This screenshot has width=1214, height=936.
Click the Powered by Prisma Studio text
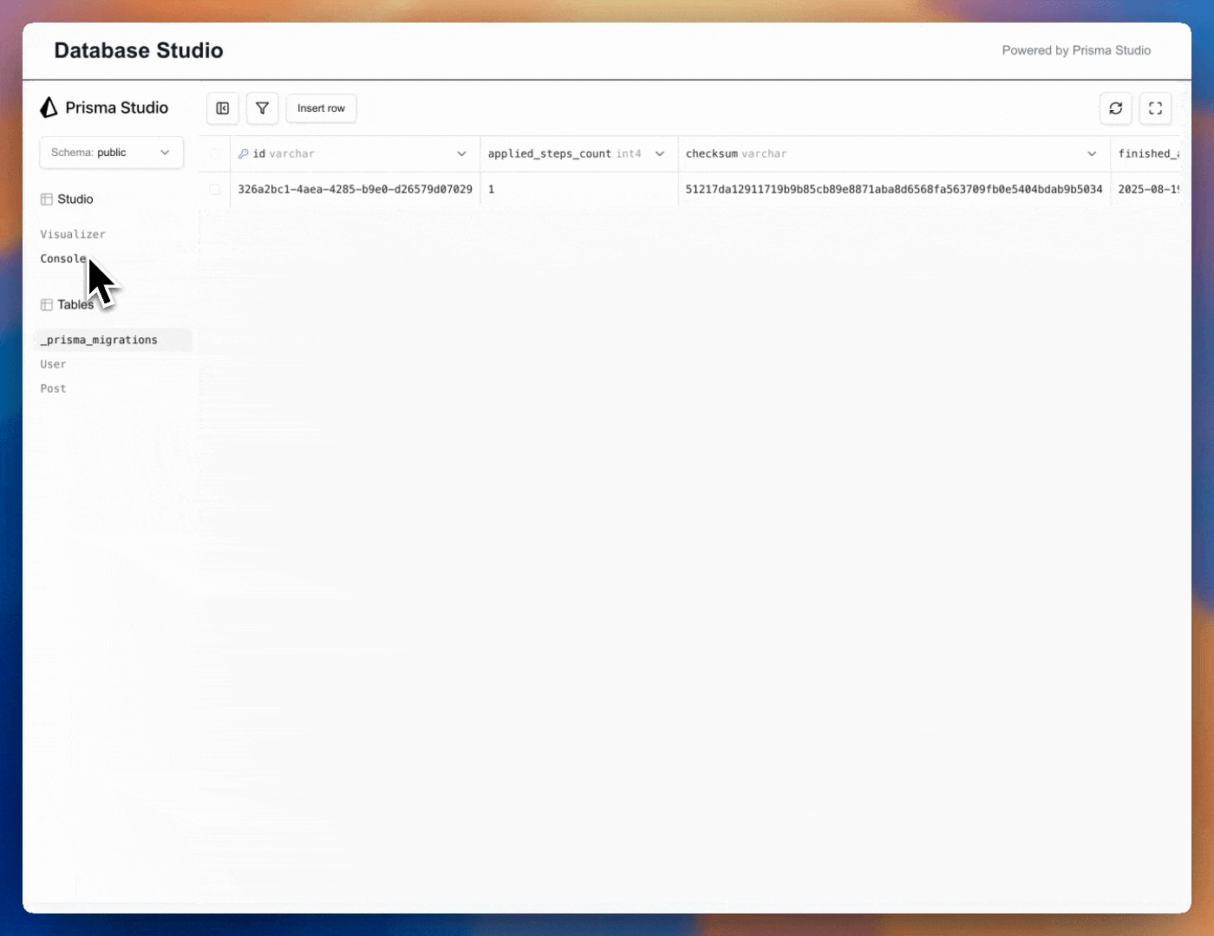[1076, 49]
